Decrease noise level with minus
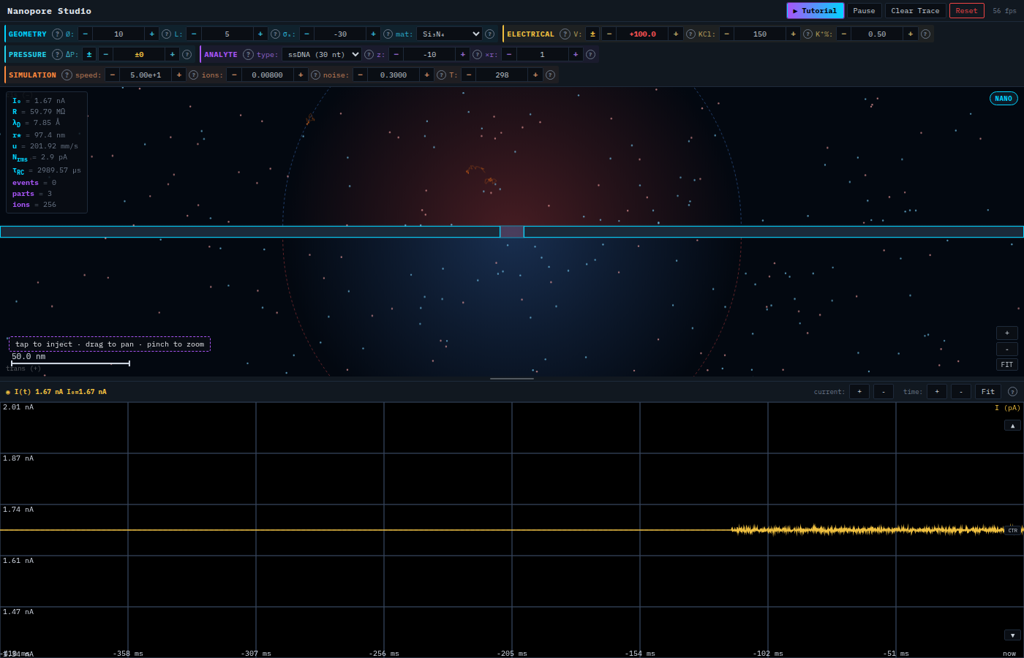The image size is (1024, 658). [x=360, y=75]
